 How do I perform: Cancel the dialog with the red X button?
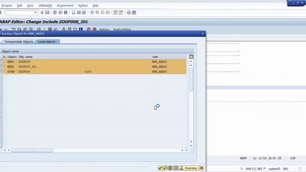(202, 168)
